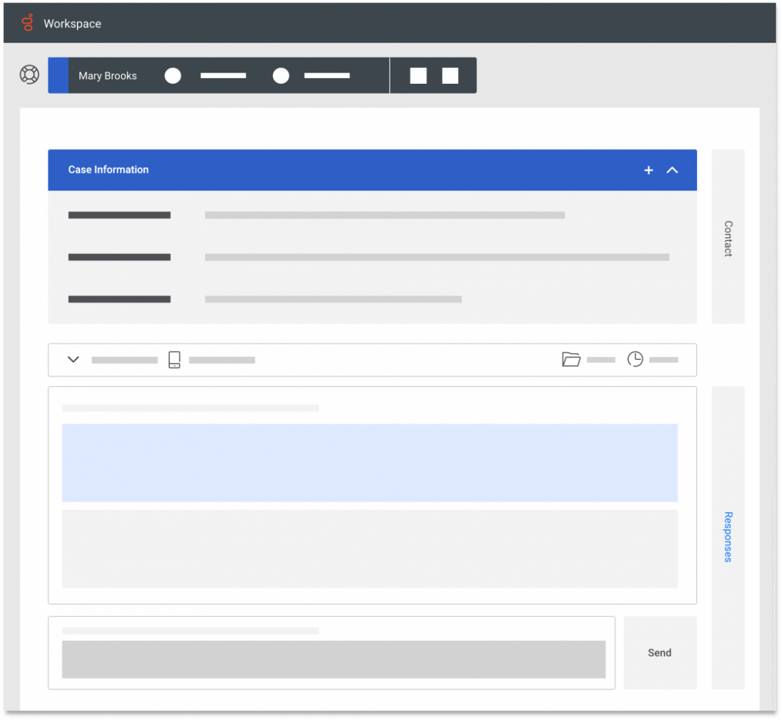Expand the channel selector chevron above the conversation
The image size is (782, 720).
coord(73,359)
